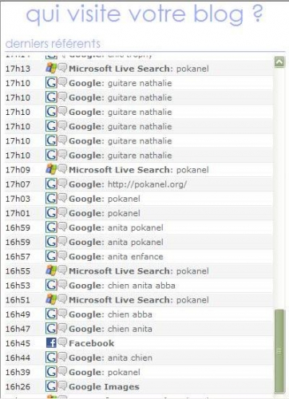Screen dimensions: 289x399
Task: Click the bubble icon beside http://pokanel.org/ entry
Action: point(62,183)
